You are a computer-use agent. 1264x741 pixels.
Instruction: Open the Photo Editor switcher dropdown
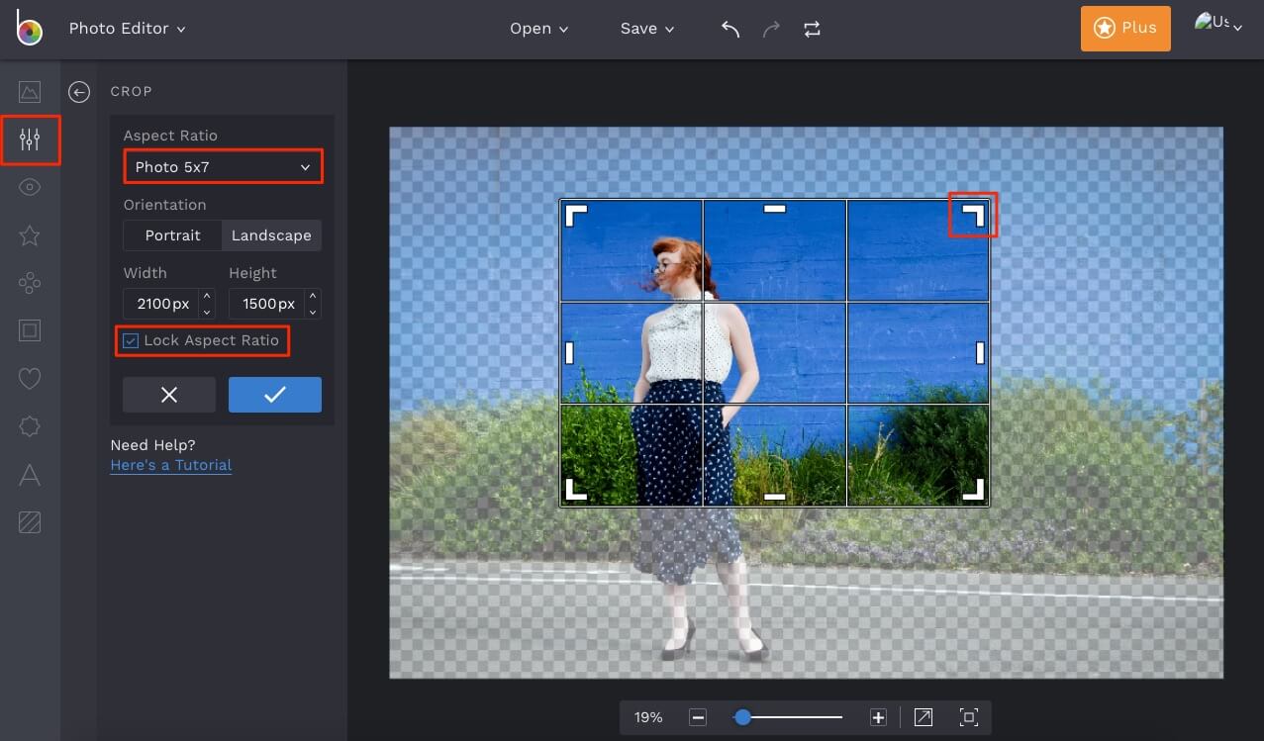click(x=128, y=29)
